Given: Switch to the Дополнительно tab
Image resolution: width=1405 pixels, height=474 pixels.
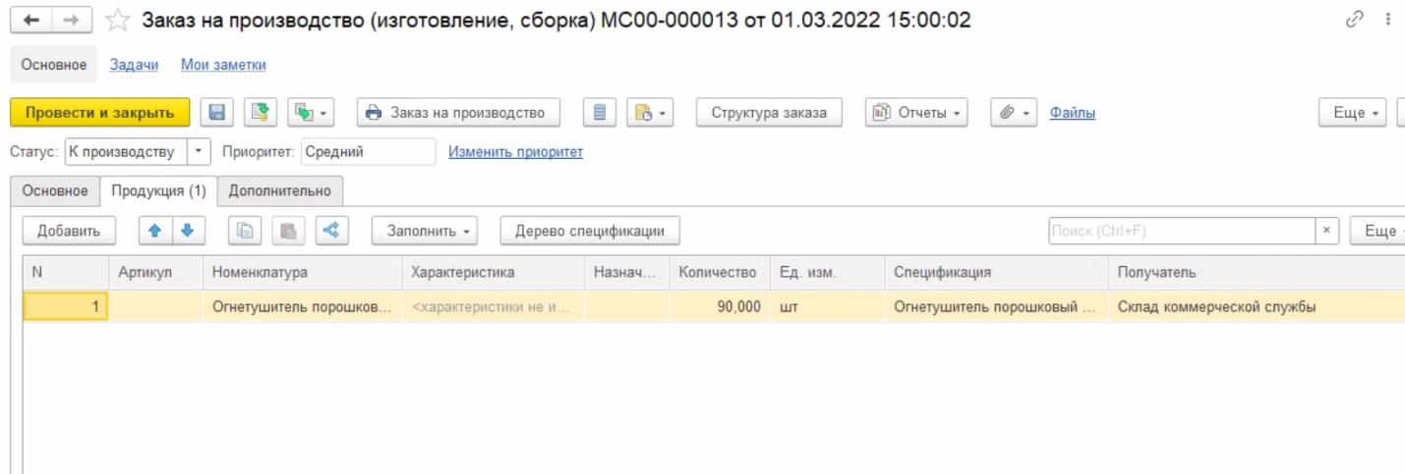Looking at the screenshot, I should [x=280, y=190].
